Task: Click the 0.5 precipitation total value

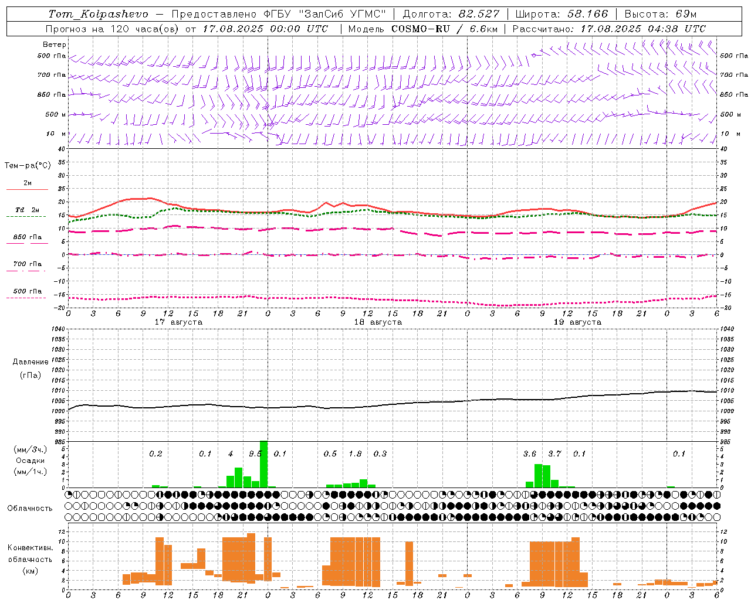Action: (x=330, y=454)
